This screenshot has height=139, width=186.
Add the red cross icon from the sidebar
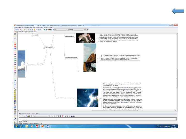(x=15, y=53)
